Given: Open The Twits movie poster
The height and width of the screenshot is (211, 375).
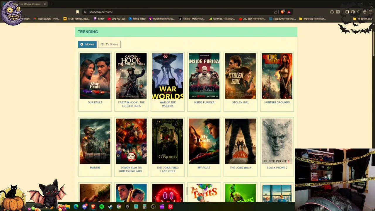Looking at the screenshot, I should point(204,193).
